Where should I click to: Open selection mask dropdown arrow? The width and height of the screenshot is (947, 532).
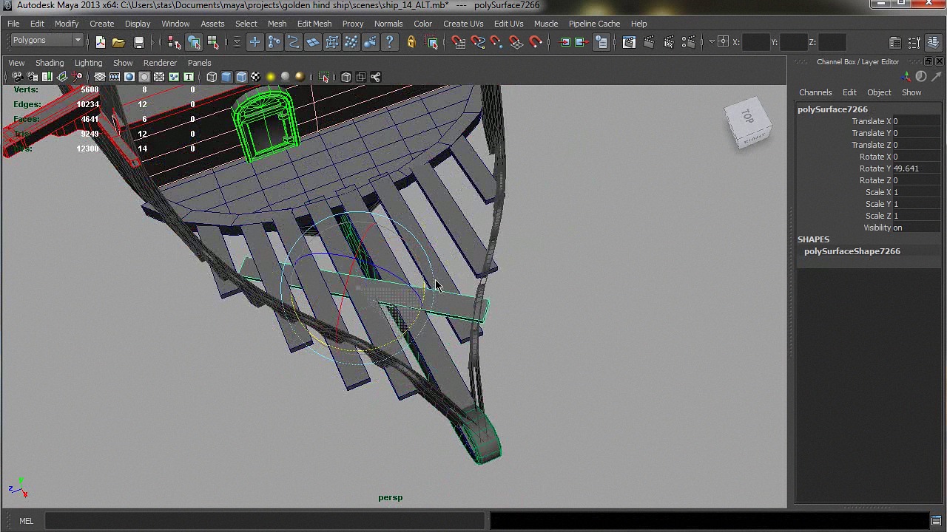pos(237,42)
